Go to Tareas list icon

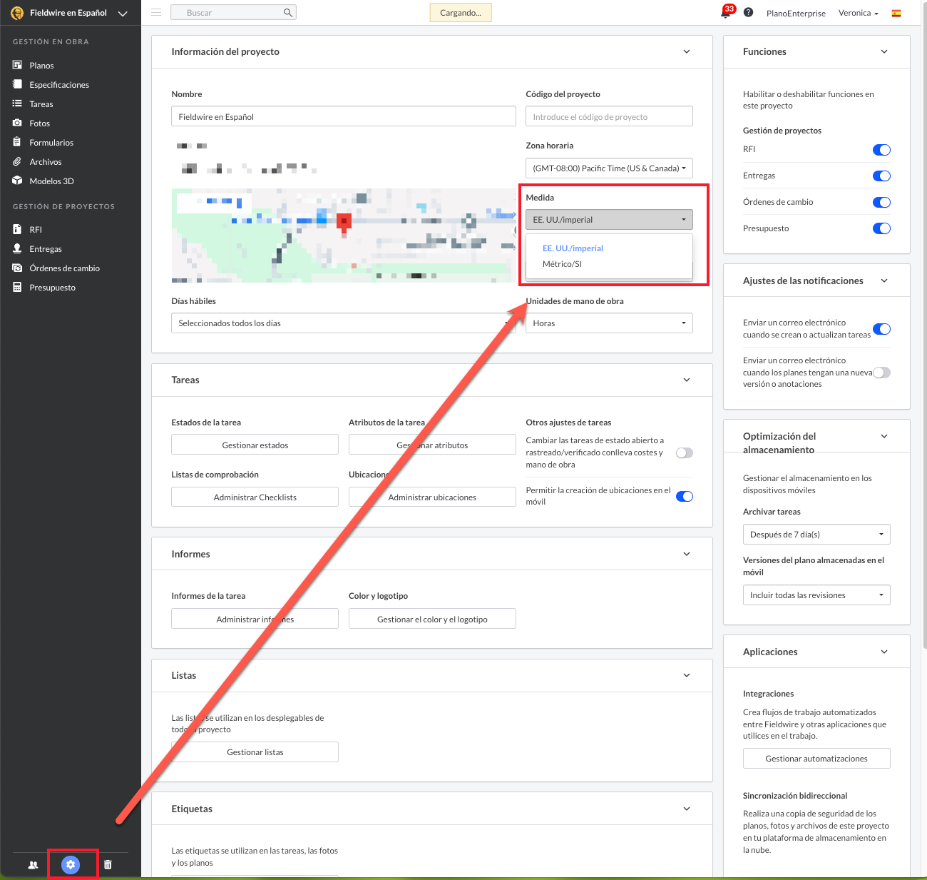[x=17, y=103]
